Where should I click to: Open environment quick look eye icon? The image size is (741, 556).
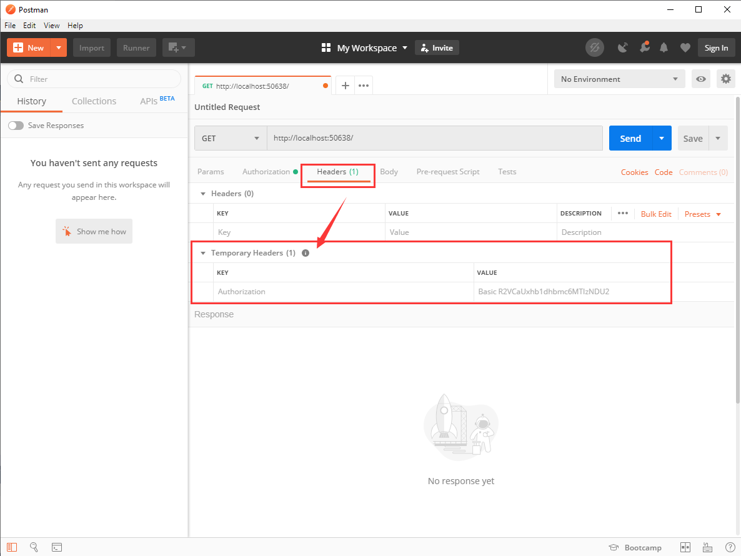coord(701,79)
